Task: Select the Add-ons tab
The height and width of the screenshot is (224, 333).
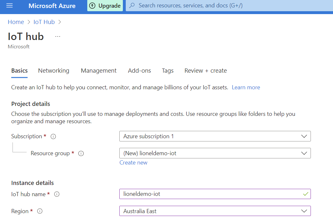Action: (x=139, y=70)
